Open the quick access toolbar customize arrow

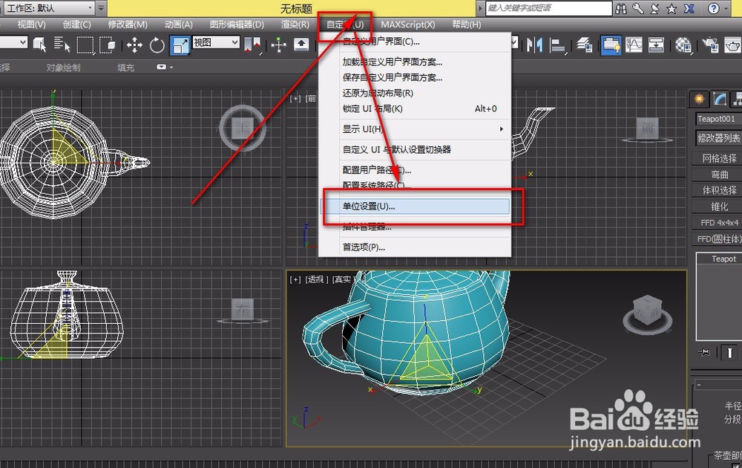click(x=101, y=8)
